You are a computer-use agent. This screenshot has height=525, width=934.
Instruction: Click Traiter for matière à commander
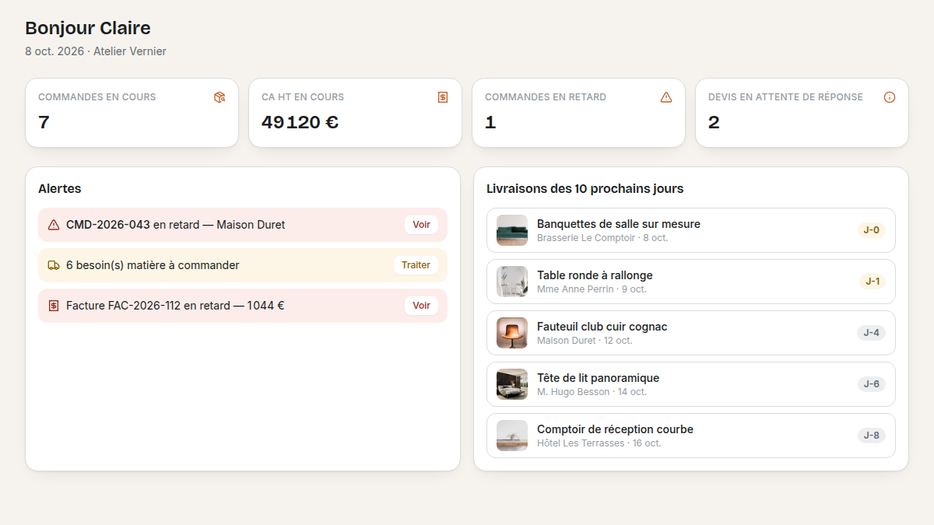(416, 265)
